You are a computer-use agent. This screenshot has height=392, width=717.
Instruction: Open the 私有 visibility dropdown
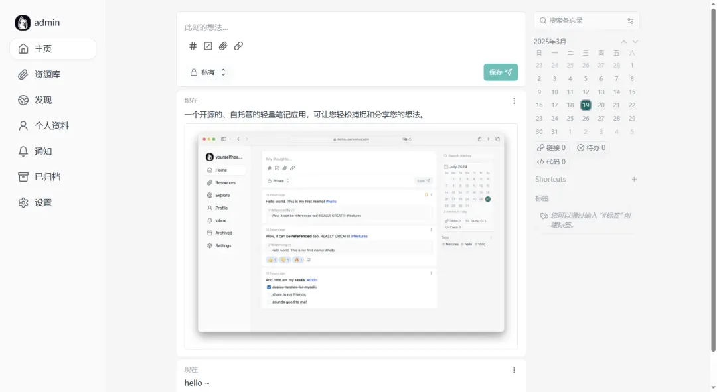pyautogui.click(x=208, y=72)
